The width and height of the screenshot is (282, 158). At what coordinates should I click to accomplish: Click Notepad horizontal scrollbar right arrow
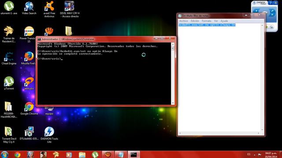pos(259,133)
